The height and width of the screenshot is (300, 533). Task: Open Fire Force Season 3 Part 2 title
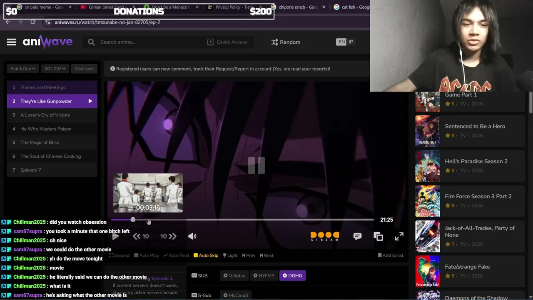click(x=478, y=196)
